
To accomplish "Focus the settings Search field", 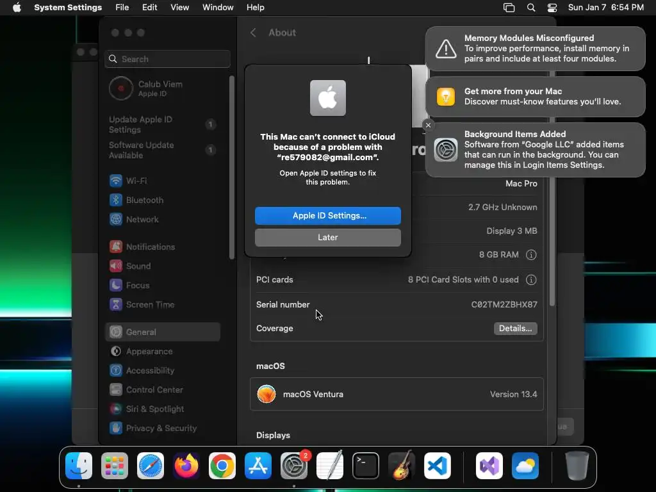I will pyautogui.click(x=167, y=59).
